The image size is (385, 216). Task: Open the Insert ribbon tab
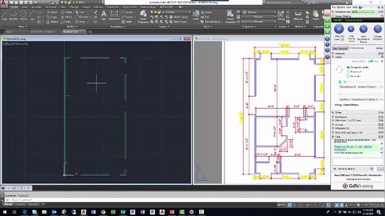coord(25,7)
